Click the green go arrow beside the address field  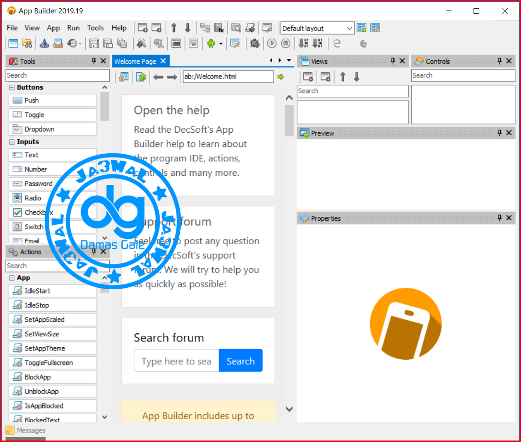pyautogui.click(x=281, y=77)
